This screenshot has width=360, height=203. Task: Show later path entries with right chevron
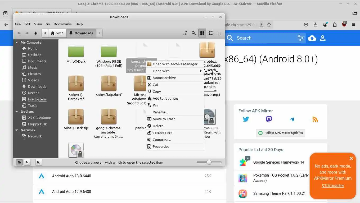pos(99,33)
